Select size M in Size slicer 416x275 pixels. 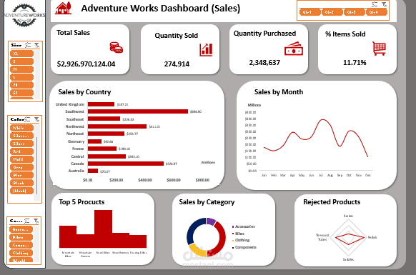[x=21, y=69]
